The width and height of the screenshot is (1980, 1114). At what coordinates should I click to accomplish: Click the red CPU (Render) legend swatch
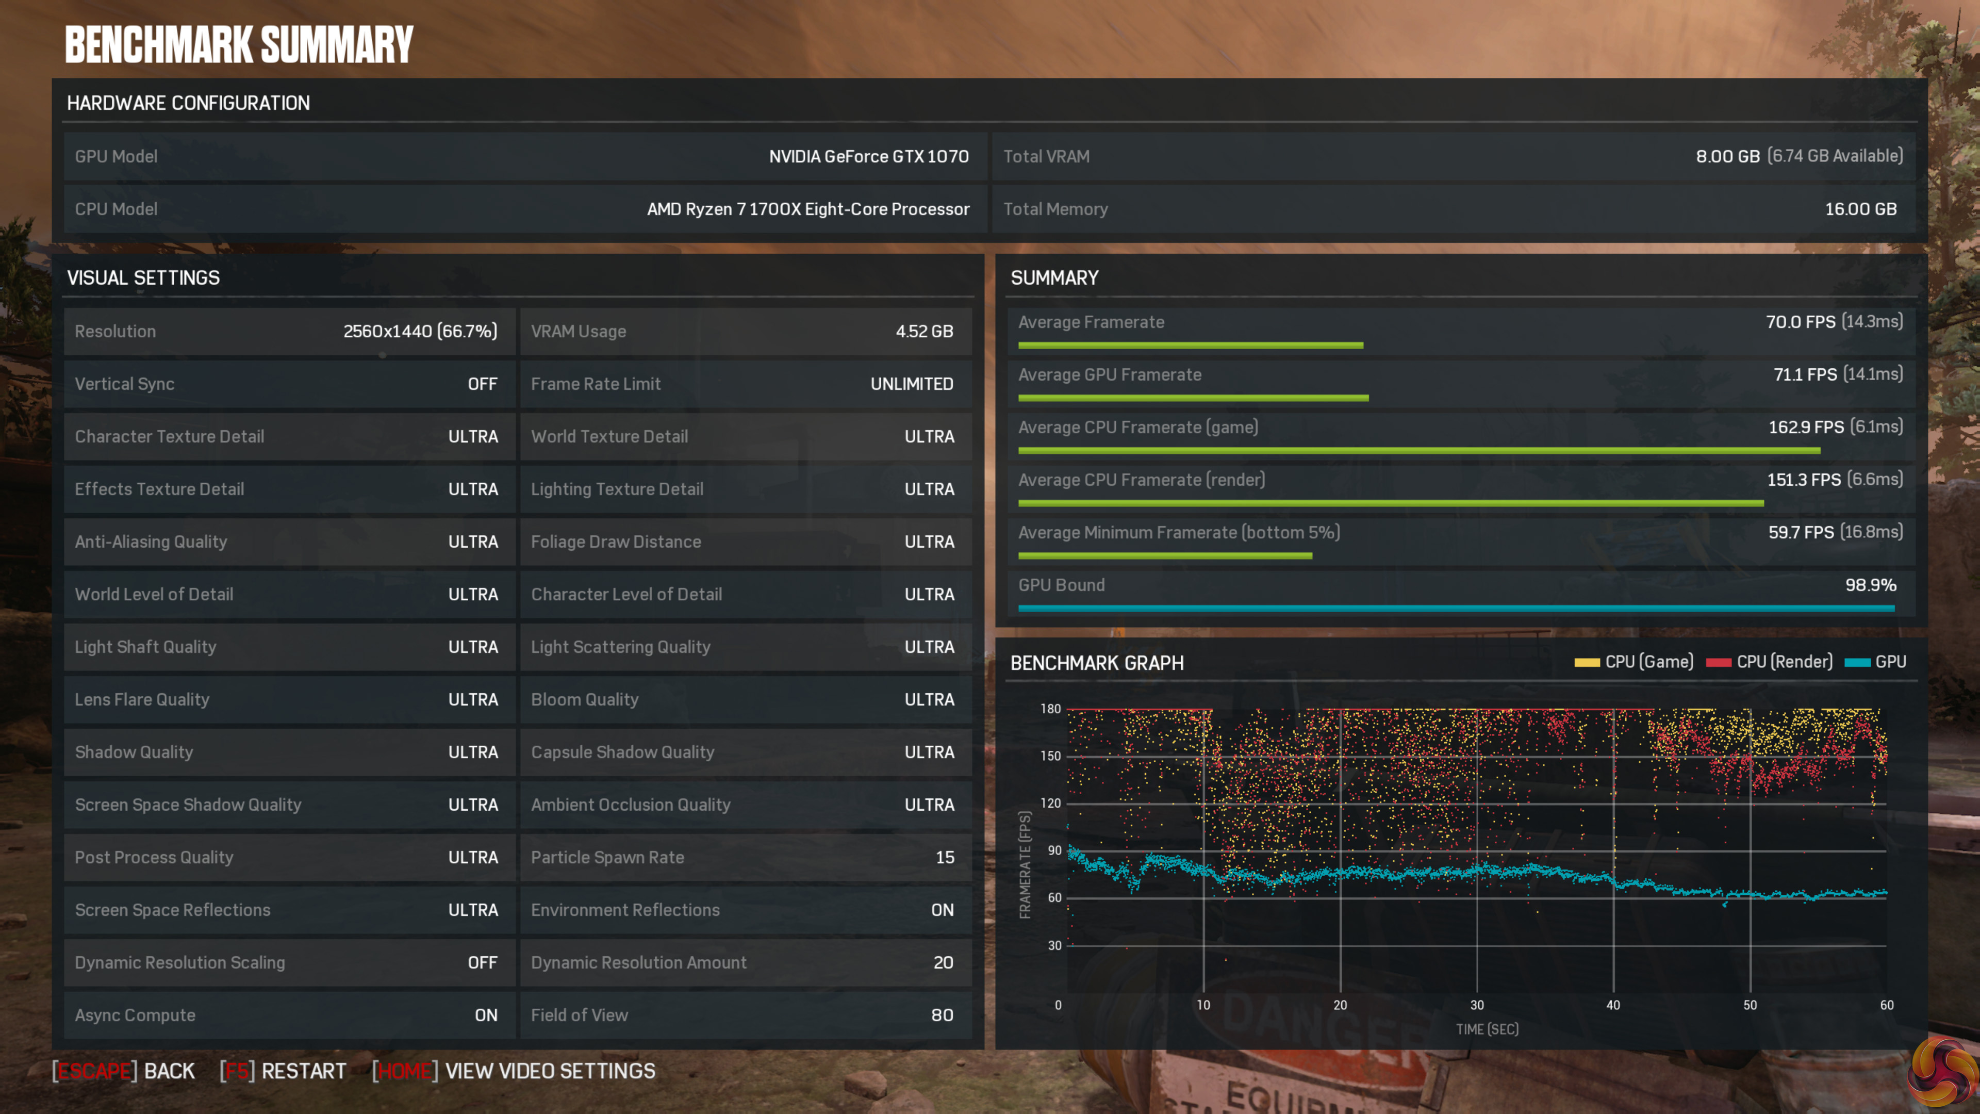pyautogui.click(x=1718, y=662)
